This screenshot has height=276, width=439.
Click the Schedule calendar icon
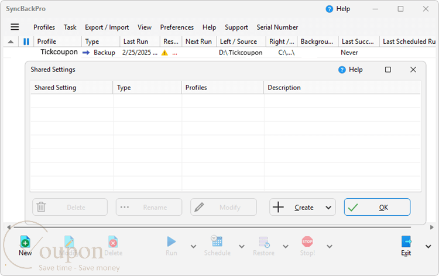tap(217, 241)
